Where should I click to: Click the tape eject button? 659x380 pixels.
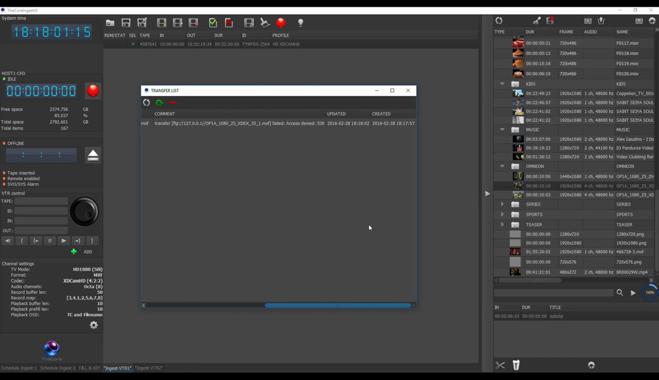tap(93, 155)
